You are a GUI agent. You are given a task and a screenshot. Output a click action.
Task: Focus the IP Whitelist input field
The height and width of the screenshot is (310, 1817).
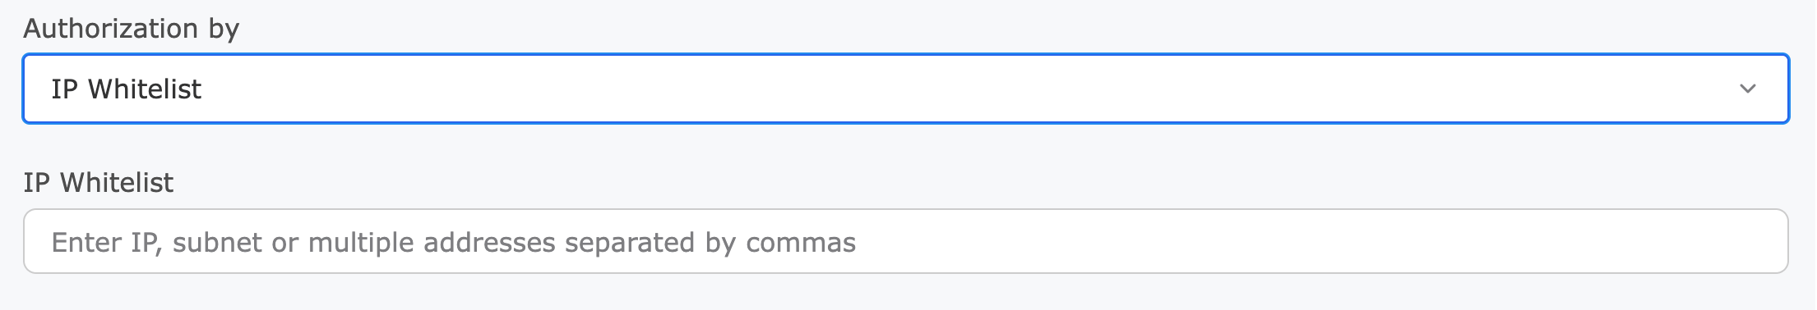[905, 241]
